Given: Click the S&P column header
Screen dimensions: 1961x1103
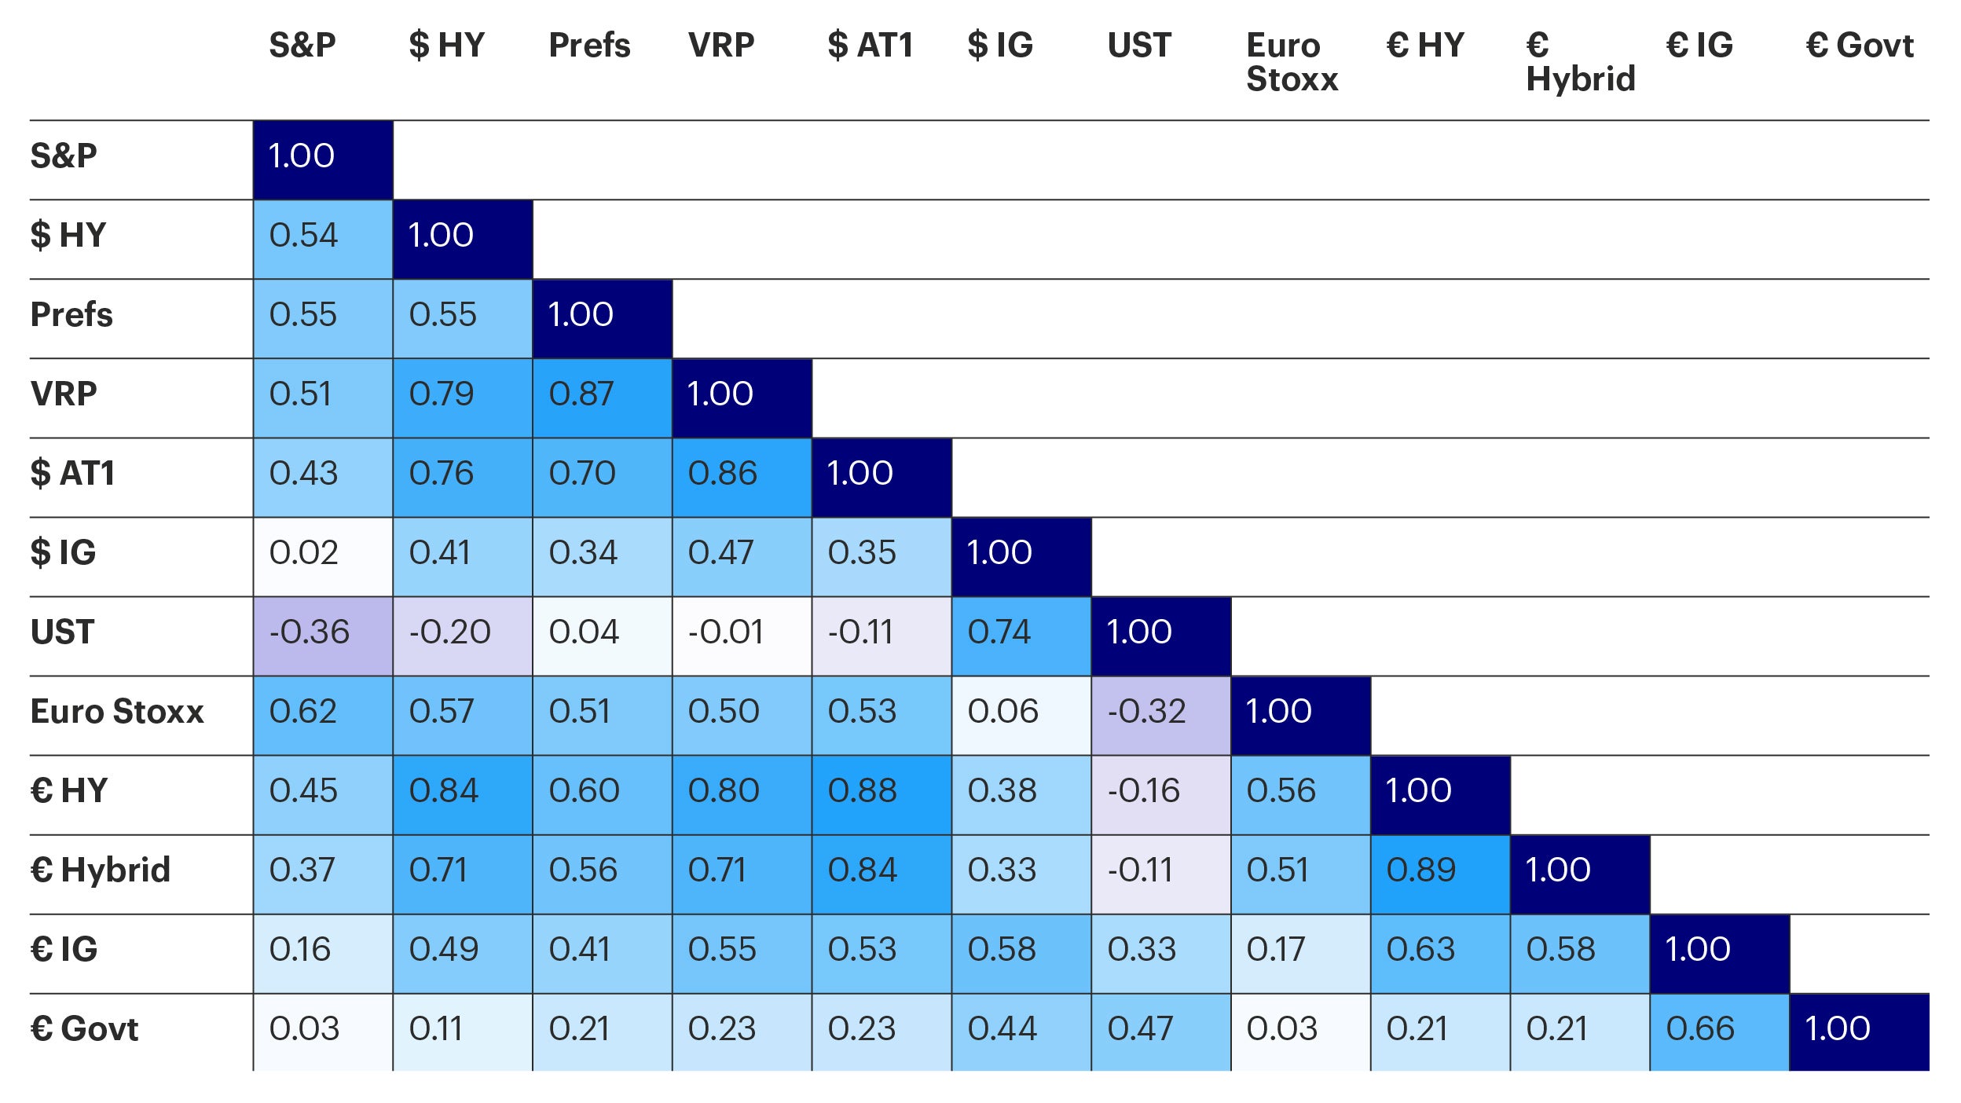Looking at the screenshot, I should tap(302, 46).
